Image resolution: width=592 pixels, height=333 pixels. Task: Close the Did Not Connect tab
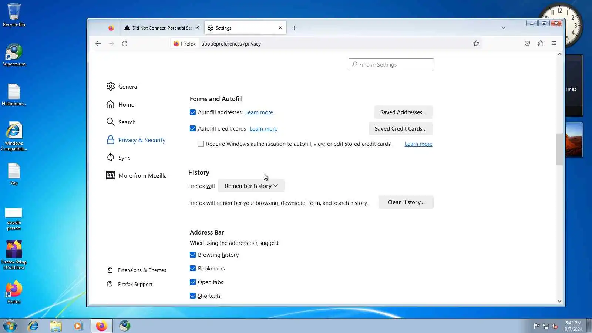pyautogui.click(x=197, y=28)
